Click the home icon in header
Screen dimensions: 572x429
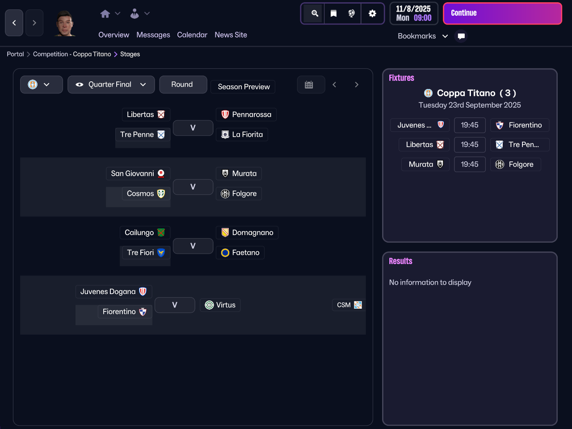coord(105,14)
